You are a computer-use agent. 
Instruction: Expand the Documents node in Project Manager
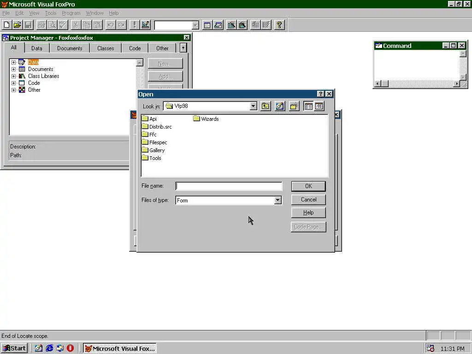pos(13,69)
